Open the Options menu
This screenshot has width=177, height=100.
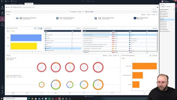tap(155, 12)
